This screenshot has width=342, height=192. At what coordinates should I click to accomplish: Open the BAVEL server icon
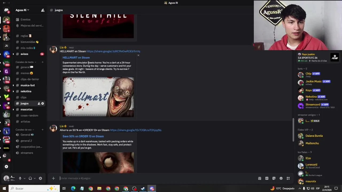tap(6, 148)
